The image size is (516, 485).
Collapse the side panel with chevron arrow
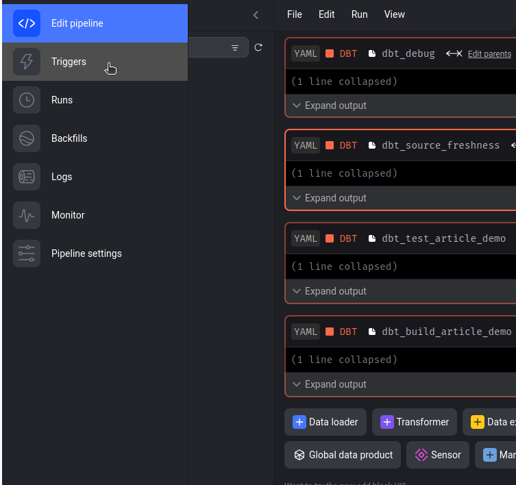pos(256,14)
